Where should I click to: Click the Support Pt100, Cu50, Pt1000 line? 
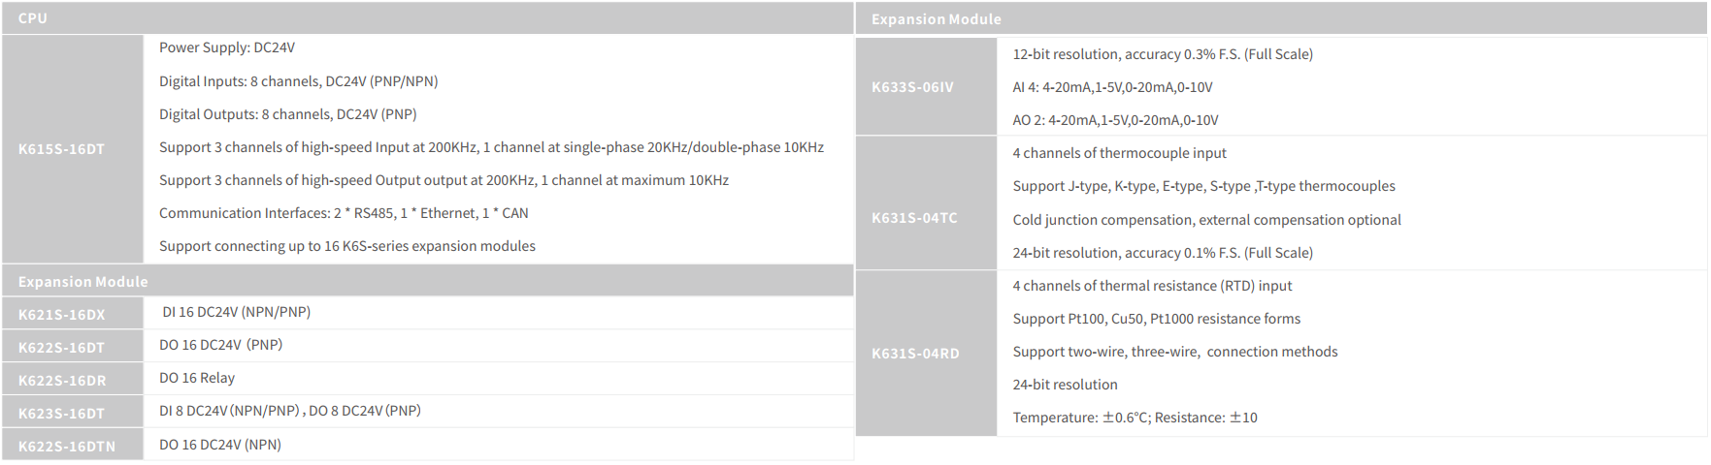[x=1156, y=319]
